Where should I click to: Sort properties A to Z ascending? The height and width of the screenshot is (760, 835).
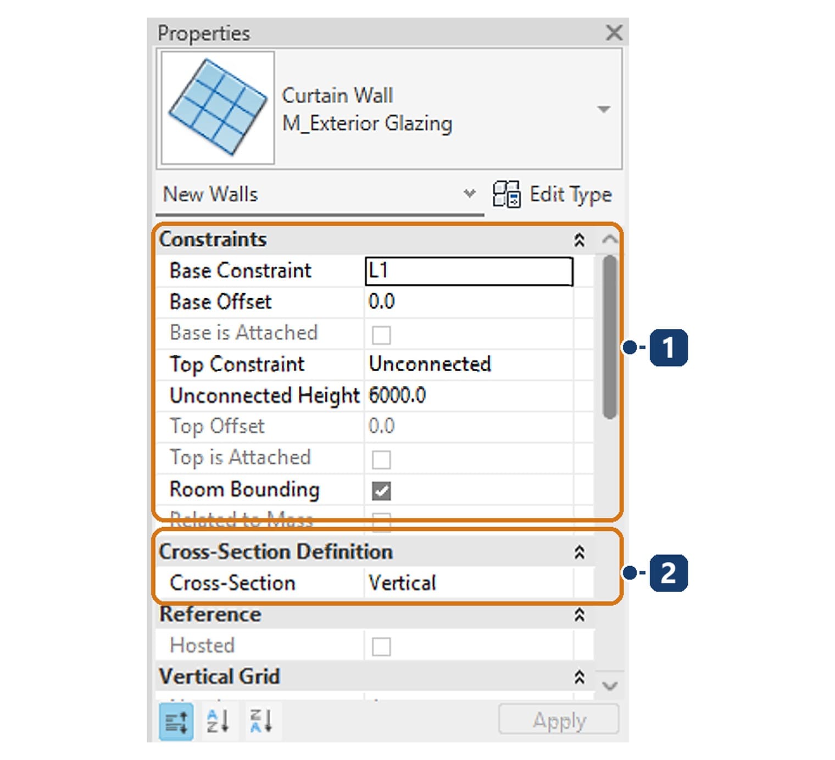tap(218, 721)
